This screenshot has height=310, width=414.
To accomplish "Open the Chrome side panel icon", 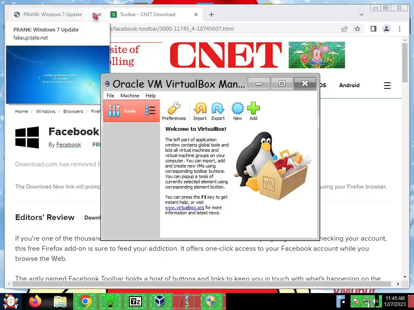I will pos(373,29).
